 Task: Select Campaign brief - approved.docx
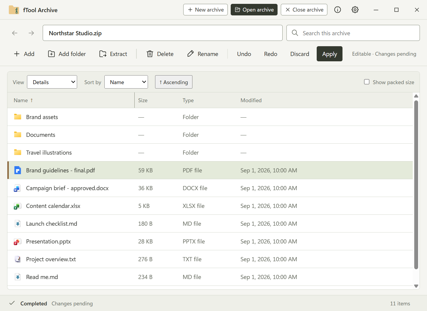tap(67, 188)
